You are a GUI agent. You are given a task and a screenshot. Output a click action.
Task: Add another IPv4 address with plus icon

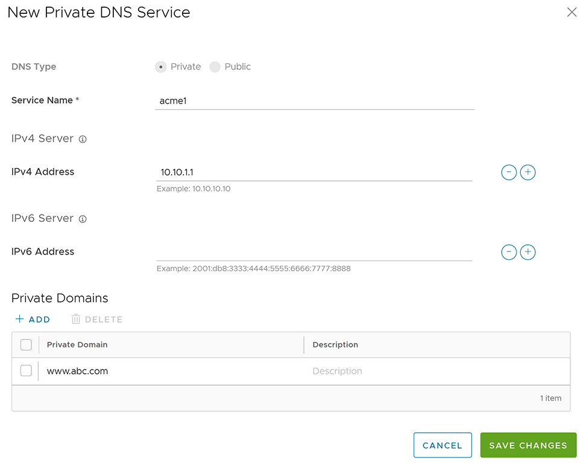(528, 172)
